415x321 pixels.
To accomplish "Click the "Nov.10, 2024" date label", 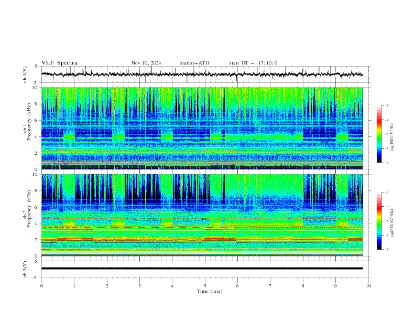I will point(146,63).
